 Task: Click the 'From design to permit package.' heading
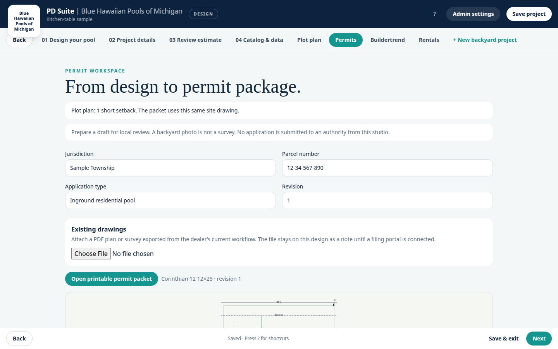pos(183,87)
